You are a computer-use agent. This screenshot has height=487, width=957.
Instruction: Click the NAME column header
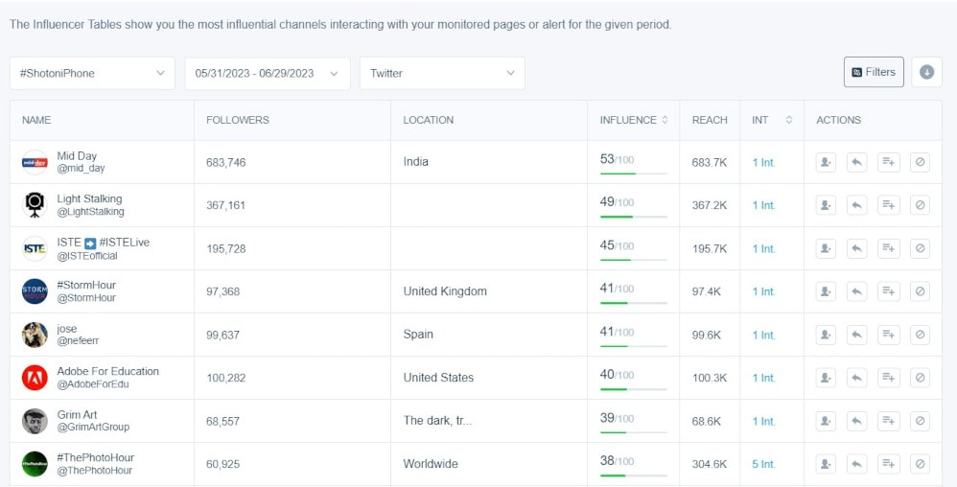coord(36,120)
